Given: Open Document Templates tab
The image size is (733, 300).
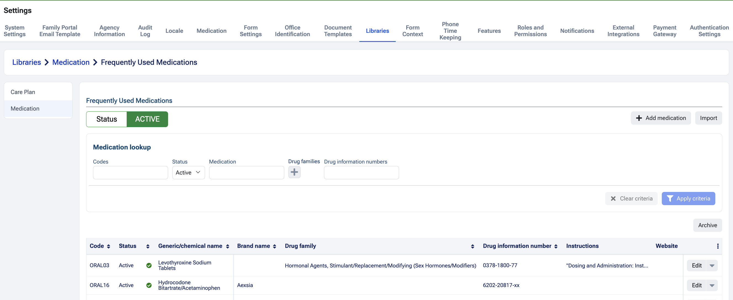Looking at the screenshot, I should (338, 31).
